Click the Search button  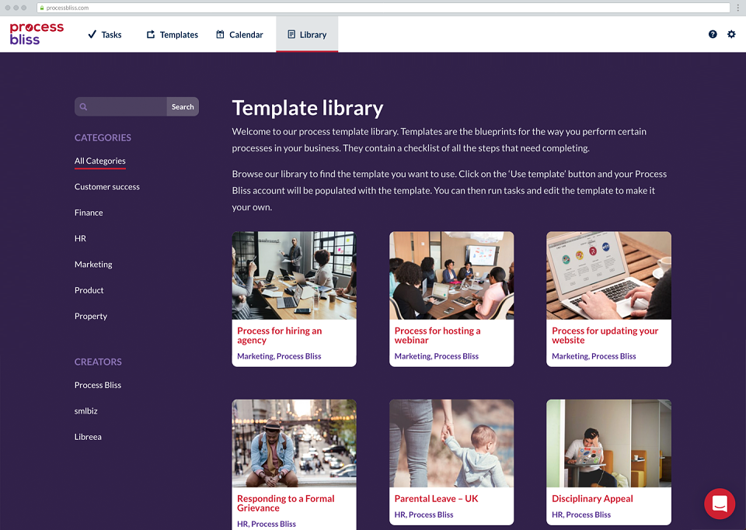[x=183, y=107]
